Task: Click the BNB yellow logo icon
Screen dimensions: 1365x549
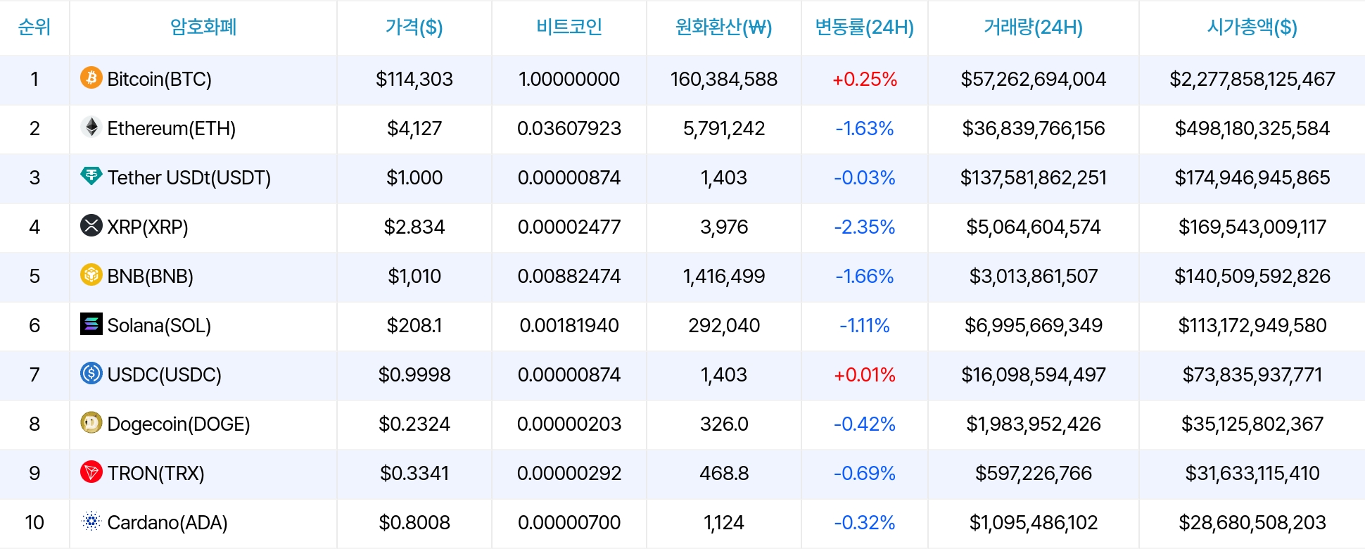Action: (x=91, y=275)
